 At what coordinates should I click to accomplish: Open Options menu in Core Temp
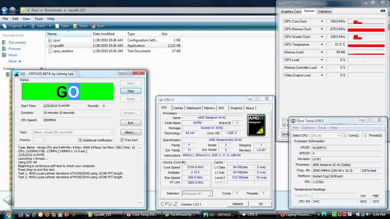[x=308, y=128]
